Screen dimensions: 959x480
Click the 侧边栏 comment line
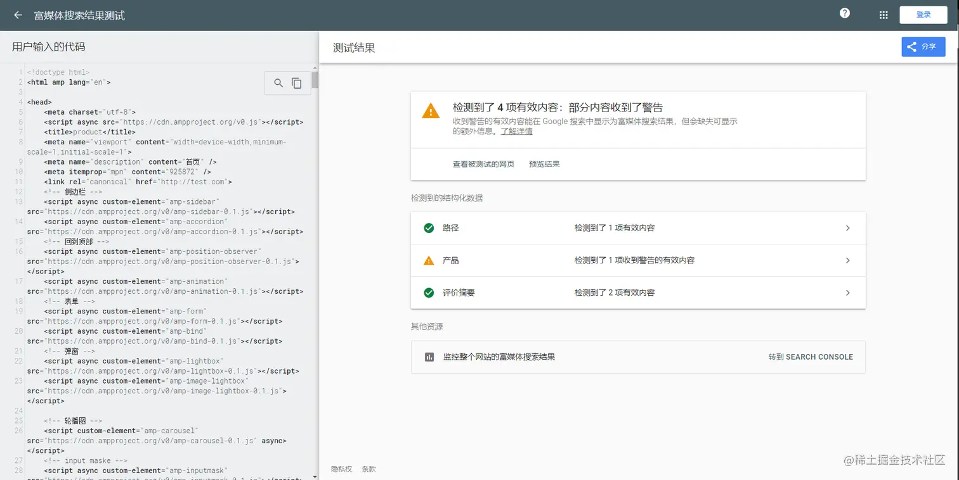click(73, 192)
